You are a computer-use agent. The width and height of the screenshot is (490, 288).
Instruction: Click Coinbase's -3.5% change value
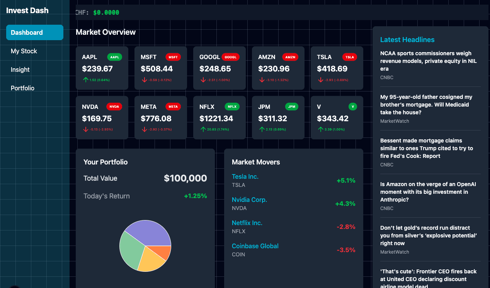[346, 250]
